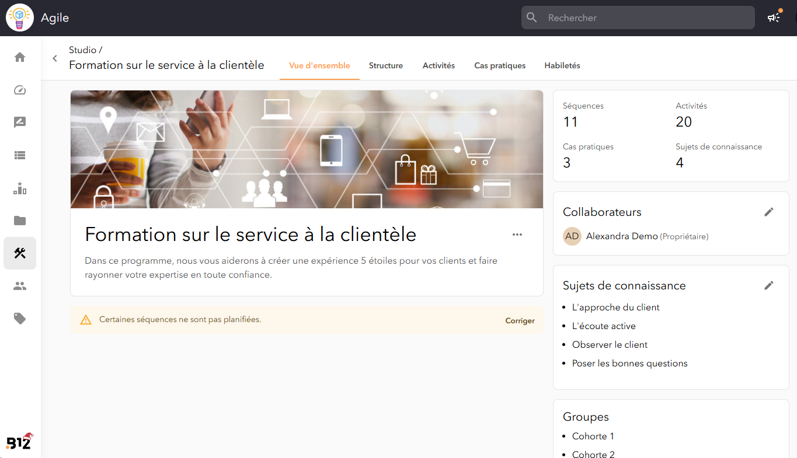Click the sequences not planned warning text
This screenshot has height=458, width=797.
[180, 320]
